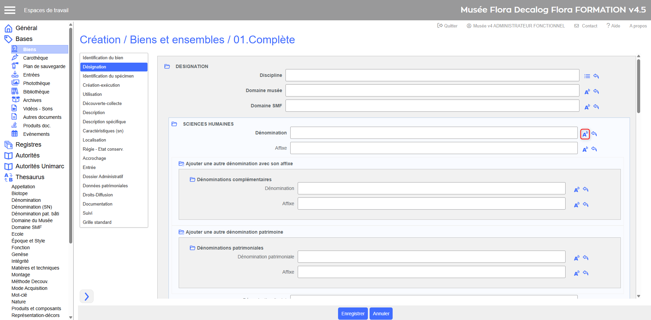
Task: Reset the Domaine SMF field value
Action: 596,107
